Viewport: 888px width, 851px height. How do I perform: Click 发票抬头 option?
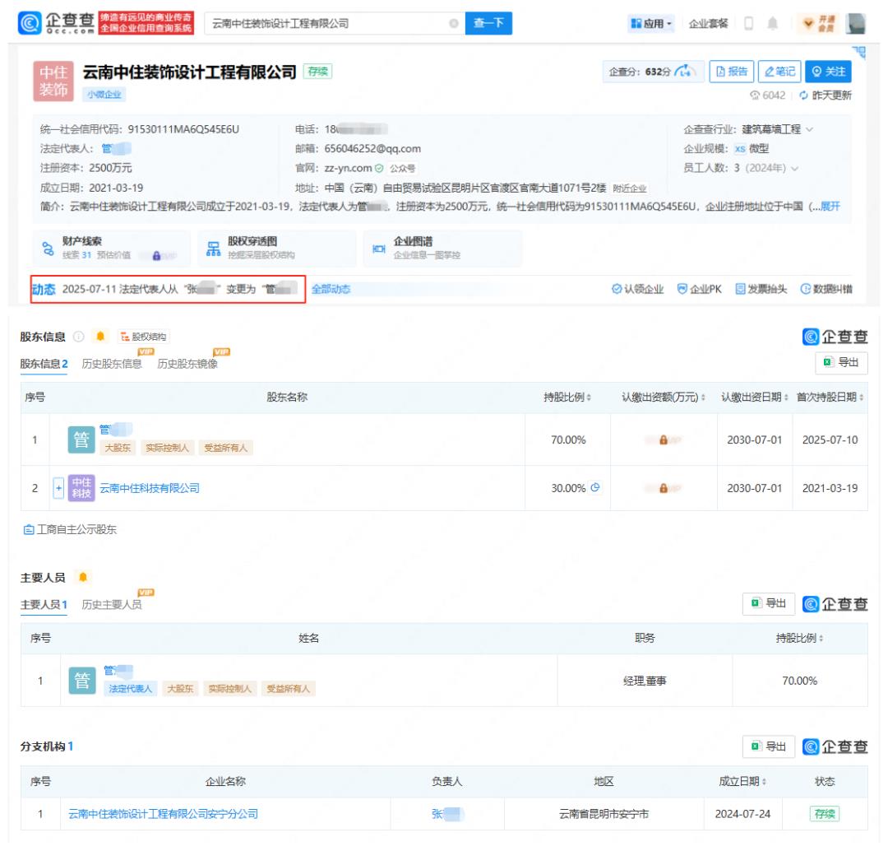[761, 289]
